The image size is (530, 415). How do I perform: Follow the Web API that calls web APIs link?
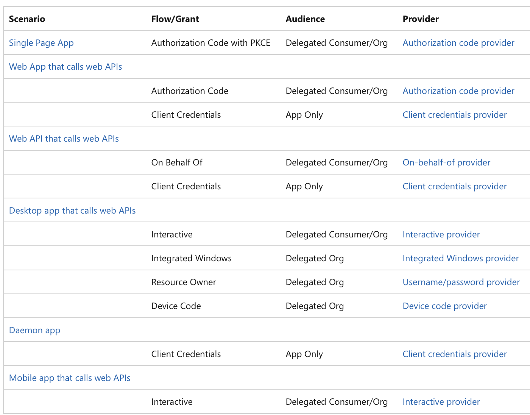pyautogui.click(x=64, y=139)
